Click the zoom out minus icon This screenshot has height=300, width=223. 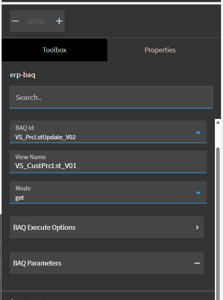[15, 21]
